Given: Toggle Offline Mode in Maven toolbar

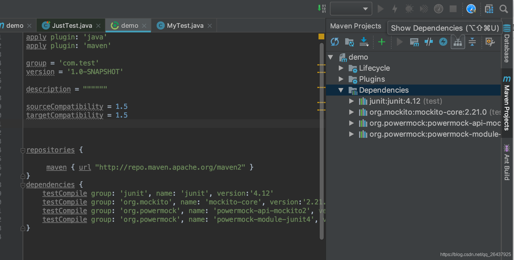Looking at the screenshot, I should pos(429,42).
